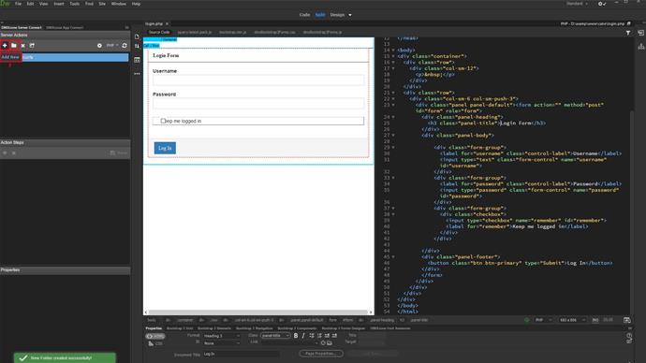This screenshot has height=363, width=646.
Task: Open the Tools menu
Action: [75, 4]
